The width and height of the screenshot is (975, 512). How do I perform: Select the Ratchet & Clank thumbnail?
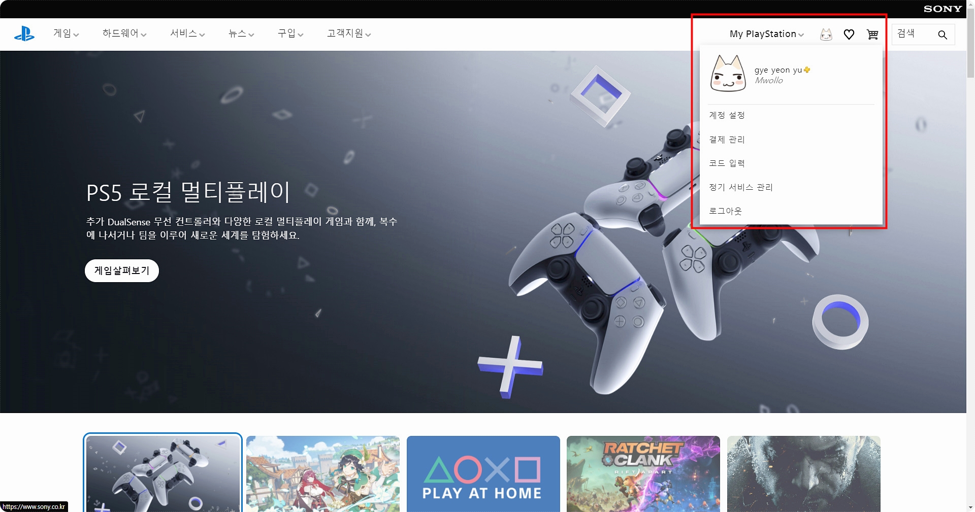pyautogui.click(x=643, y=474)
